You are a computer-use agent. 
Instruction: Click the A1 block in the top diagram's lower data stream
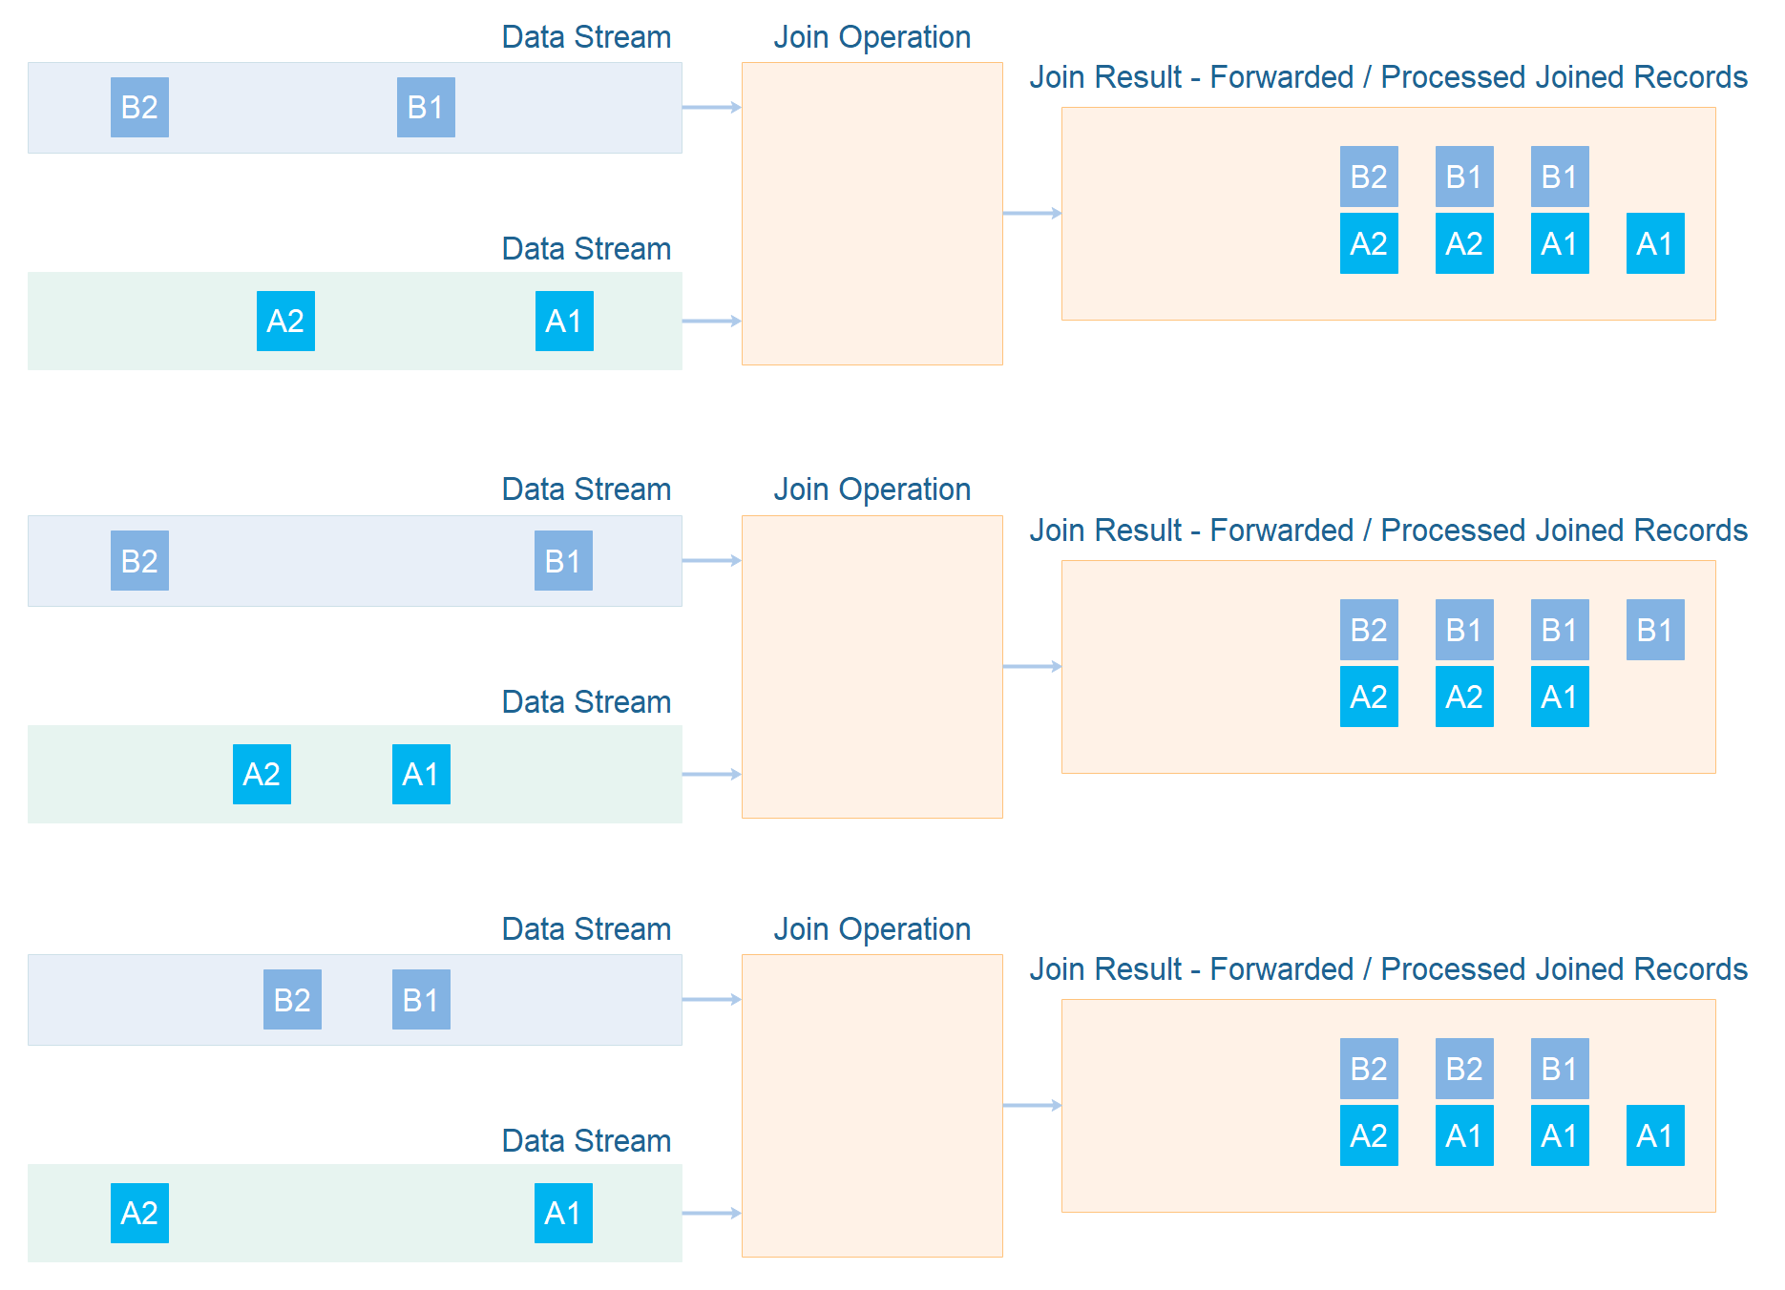(x=564, y=321)
